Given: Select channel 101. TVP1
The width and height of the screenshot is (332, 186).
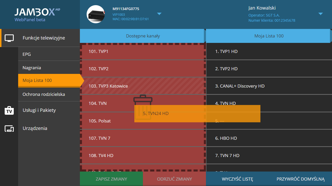Looking at the screenshot, I should 143,51.
